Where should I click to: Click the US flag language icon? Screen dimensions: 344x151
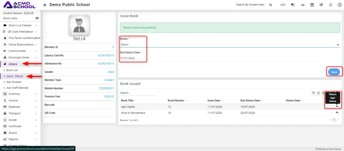pos(293,5)
